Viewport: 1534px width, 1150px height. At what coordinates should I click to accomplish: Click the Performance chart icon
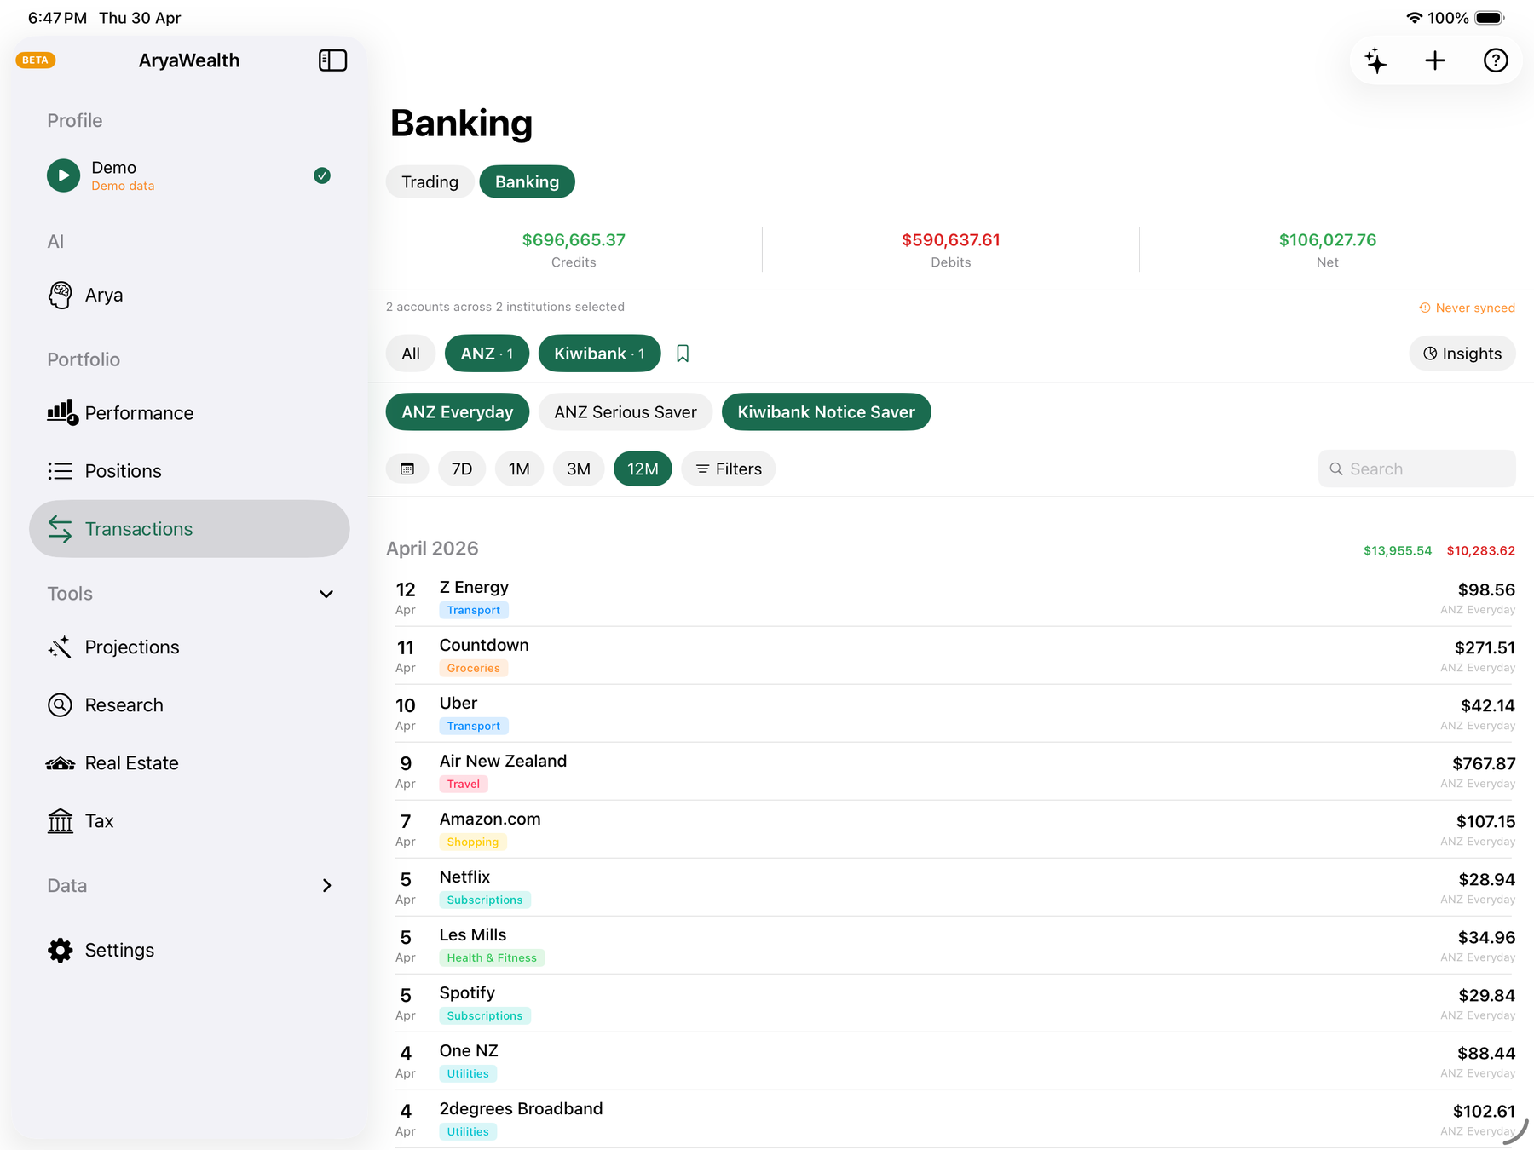pos(62,412)
